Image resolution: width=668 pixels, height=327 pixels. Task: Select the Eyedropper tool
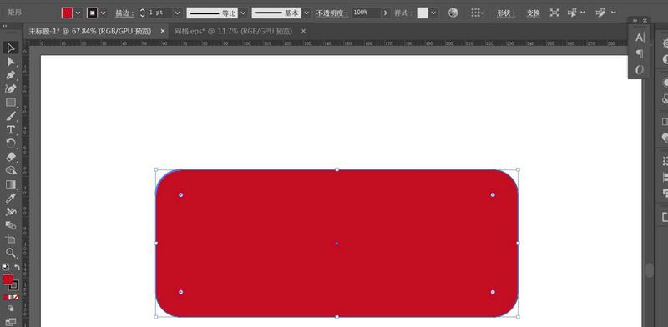11,198
